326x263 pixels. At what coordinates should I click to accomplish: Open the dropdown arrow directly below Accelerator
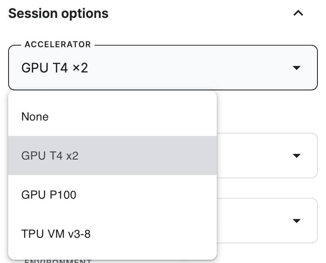pyautogui.click(x=297, y=156)
